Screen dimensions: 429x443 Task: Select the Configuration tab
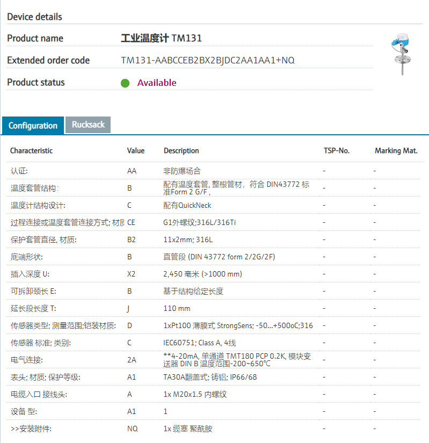click(x=33, y=126)
